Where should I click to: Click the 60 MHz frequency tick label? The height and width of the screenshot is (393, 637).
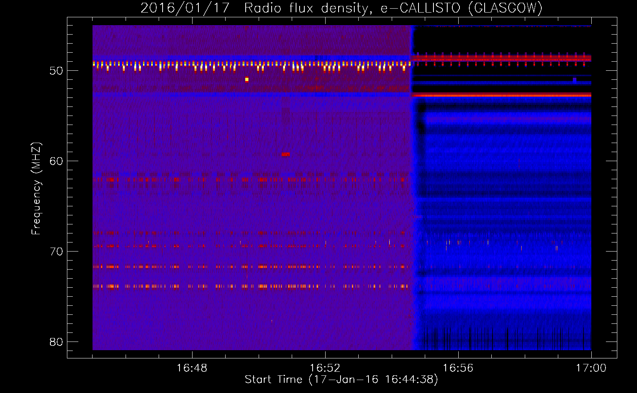(x=56, y=161)
